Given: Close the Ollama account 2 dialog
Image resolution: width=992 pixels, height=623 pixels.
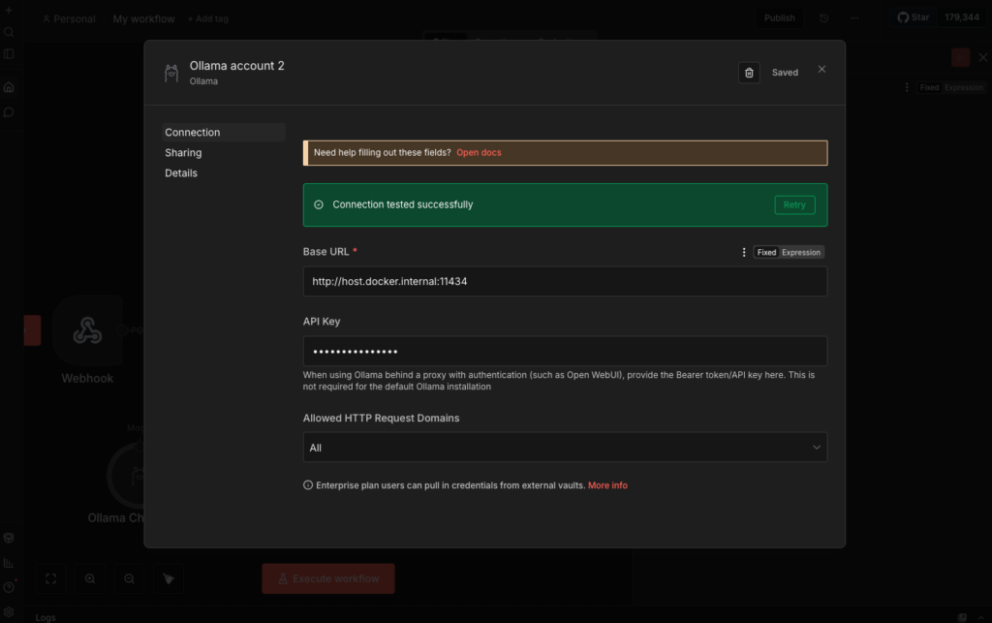Looking at the screenshot, I should [821, 70].
